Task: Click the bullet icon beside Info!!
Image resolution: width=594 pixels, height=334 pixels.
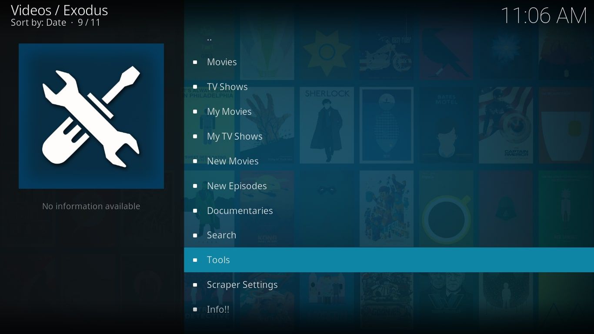Action: (x=195, y=310)
